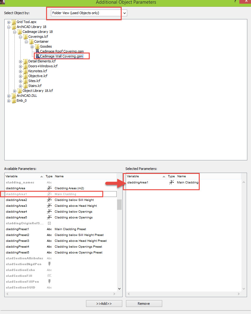Click the Add button
The image size is (251, 314).
tap(104, 304)
